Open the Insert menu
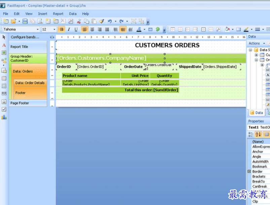The width and height of the screenshot is (270, 205). [x=42, y=14]
